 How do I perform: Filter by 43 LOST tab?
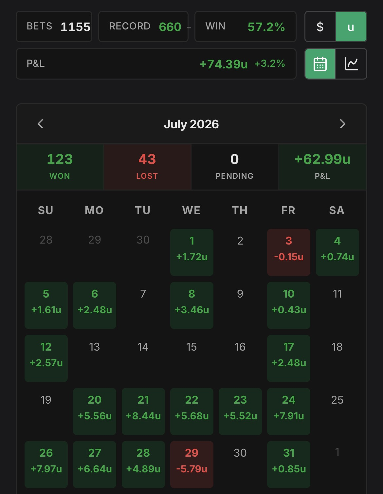(147, 167)
